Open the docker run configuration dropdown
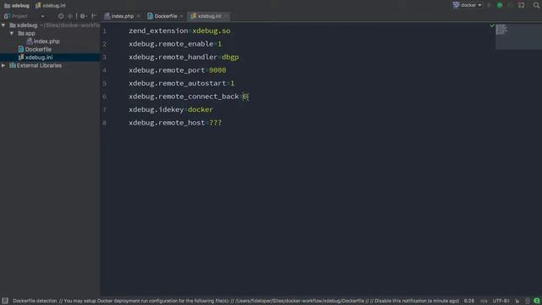The height and width of the screenshot is (305, 542). tap(467, 5)
